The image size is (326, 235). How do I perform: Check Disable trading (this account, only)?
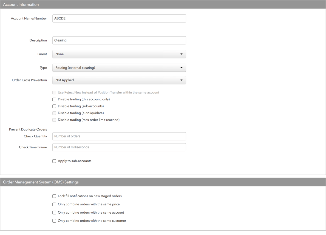click(54, 100)
